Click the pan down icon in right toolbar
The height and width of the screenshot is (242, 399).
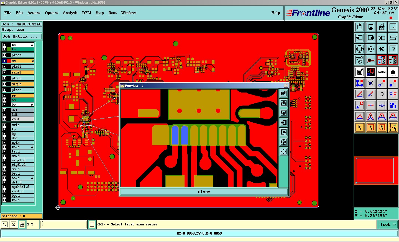(x=371, y=27)
